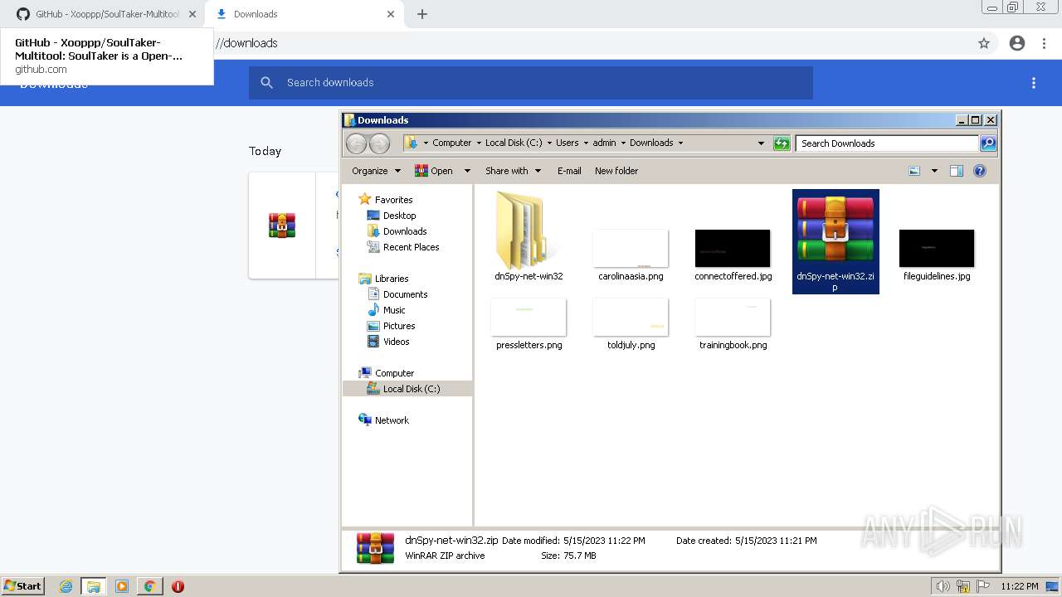Image resolution: width=1062 pixels, height=597 pixels.
Task: Select Computer in the navigation pane
Action: (394, 373)
